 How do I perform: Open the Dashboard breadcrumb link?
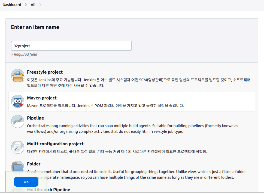(x=12, y=5)
